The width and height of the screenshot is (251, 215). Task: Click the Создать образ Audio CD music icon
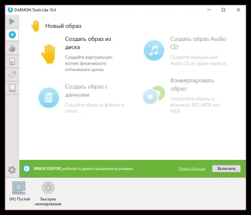click(154, 50)
